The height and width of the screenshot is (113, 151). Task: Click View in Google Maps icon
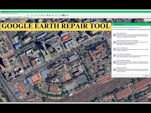point(65,15)
